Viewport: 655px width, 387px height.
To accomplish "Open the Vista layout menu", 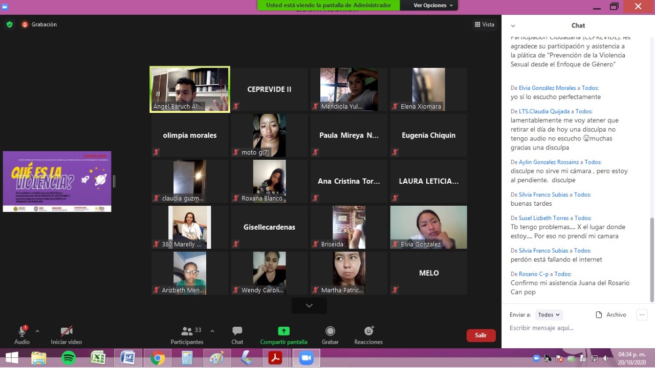I will 484,25.
